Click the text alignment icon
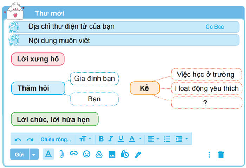Screen dimensions: 246x168 pos(151,139)
